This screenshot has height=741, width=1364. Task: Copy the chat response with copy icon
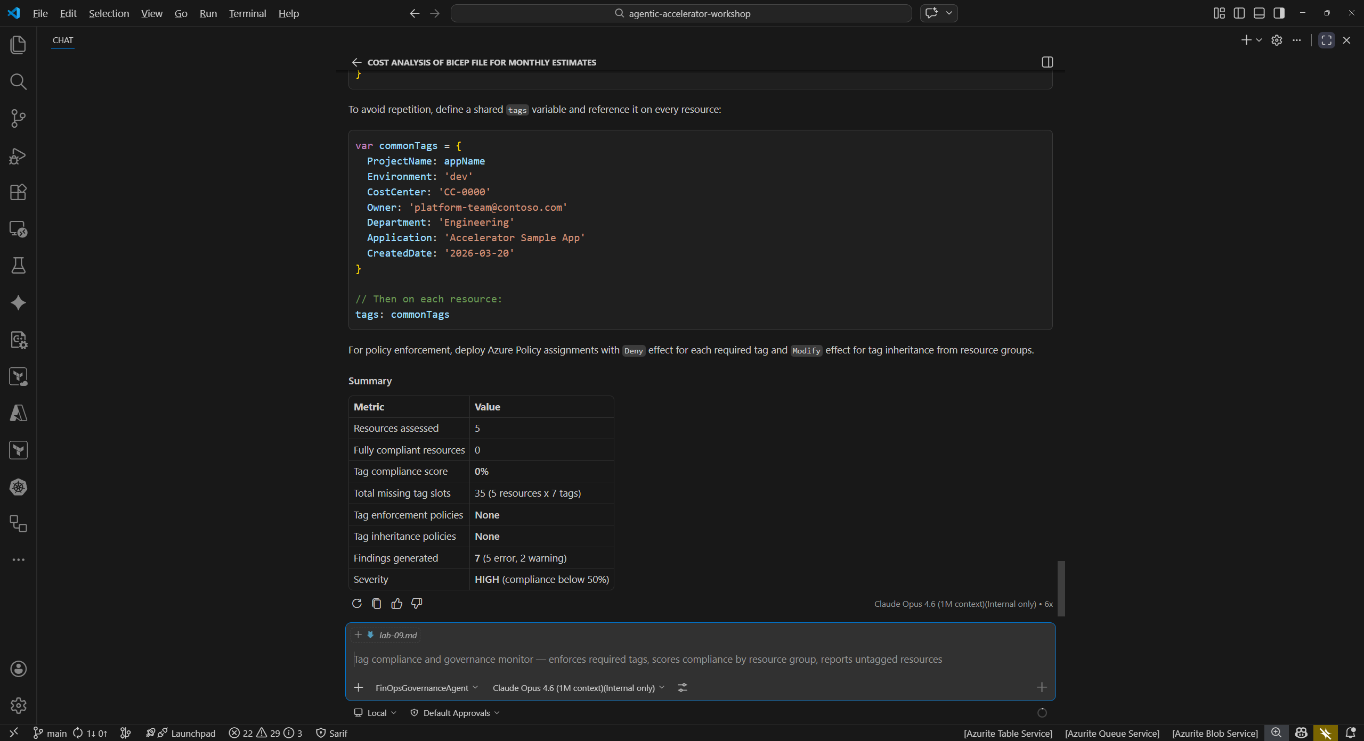377,603
